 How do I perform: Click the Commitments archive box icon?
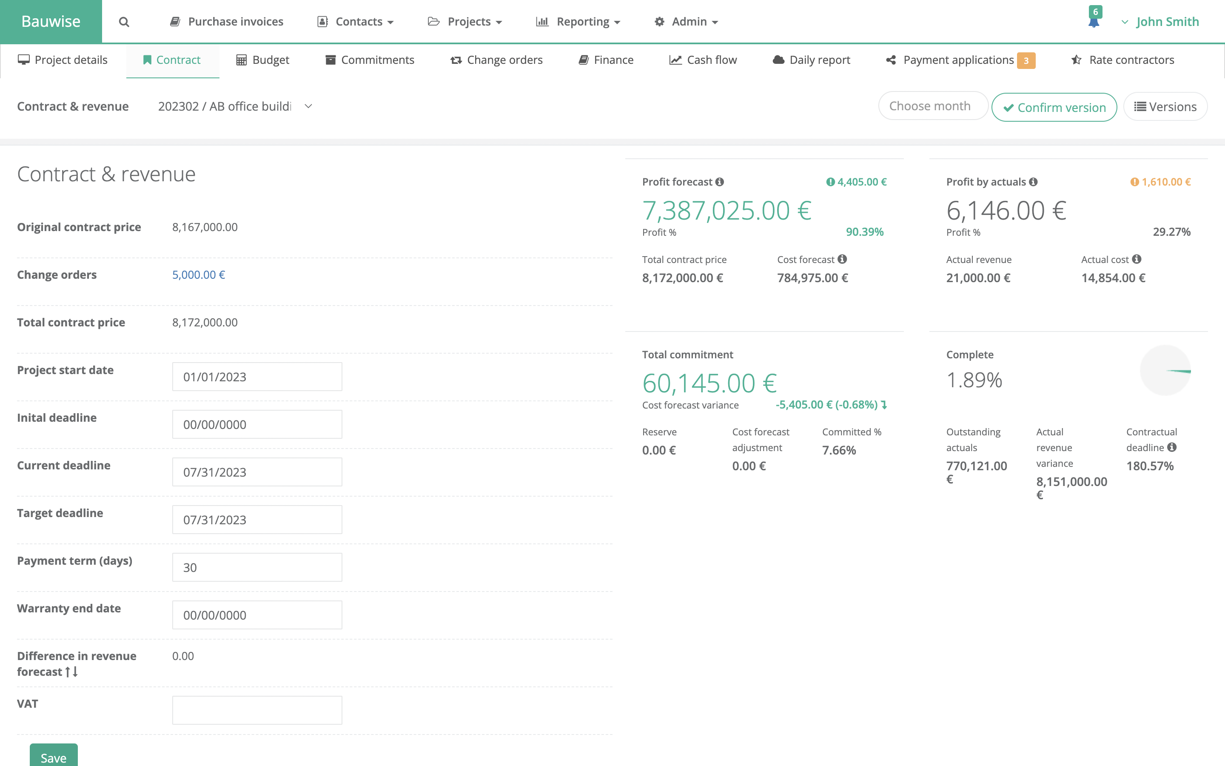(330, 60)
